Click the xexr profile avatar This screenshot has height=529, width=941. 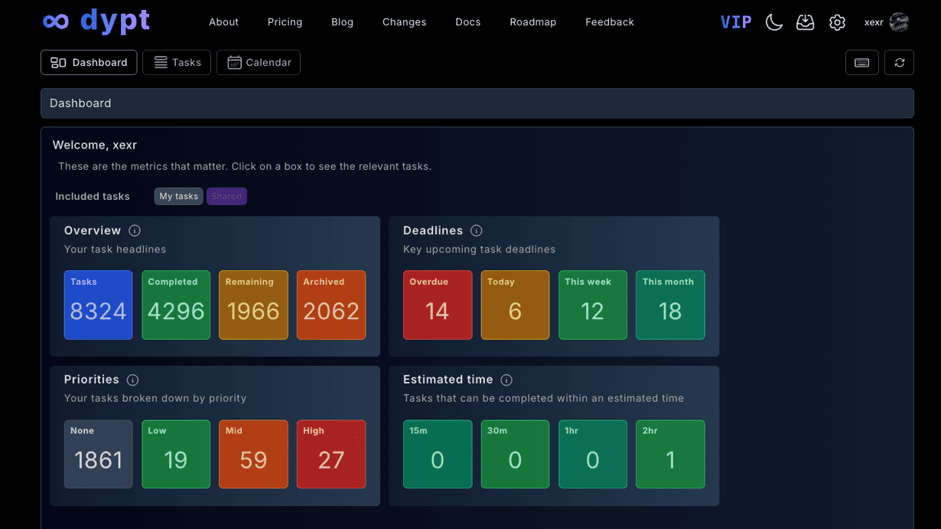(x=899, y=22)
